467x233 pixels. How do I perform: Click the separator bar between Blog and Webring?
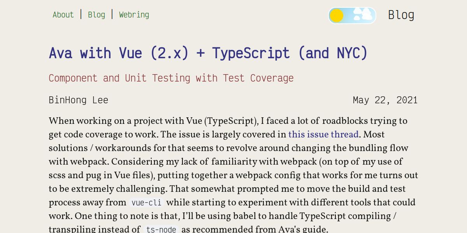coord(112,14)
